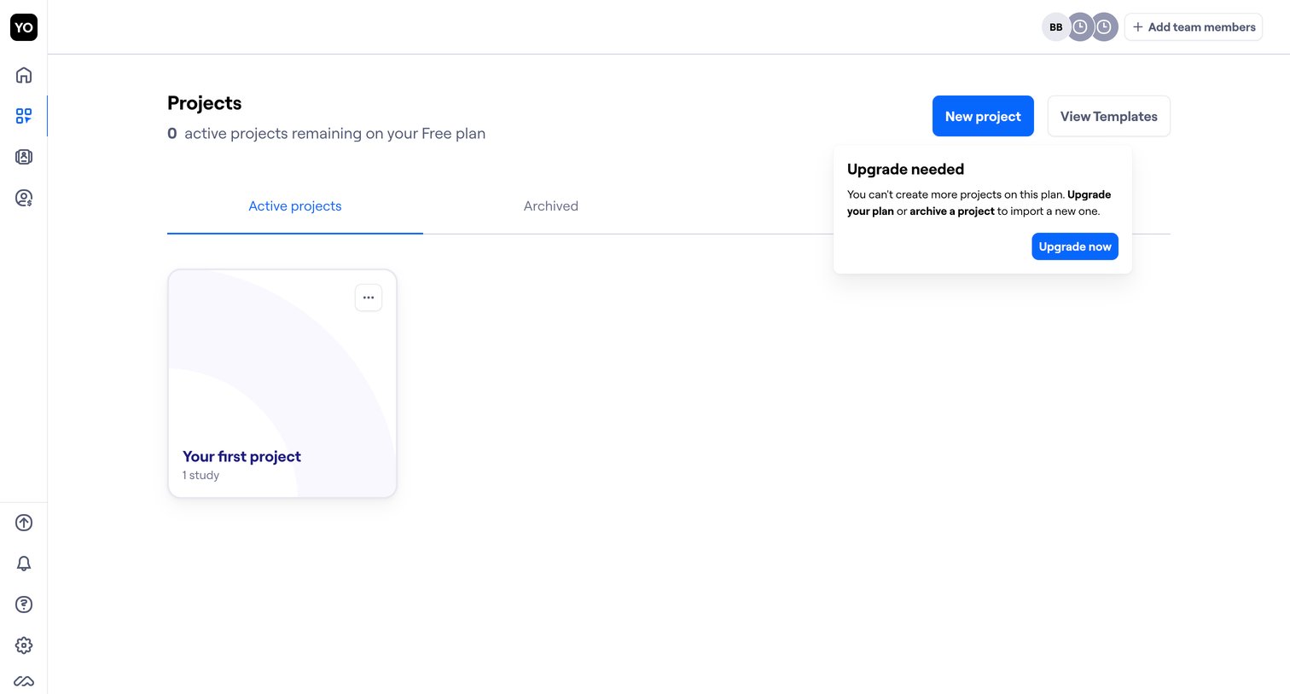Open the contacts panel sidebar icon
Viewport: 1290px width, 694px height.
click(24, 157)
